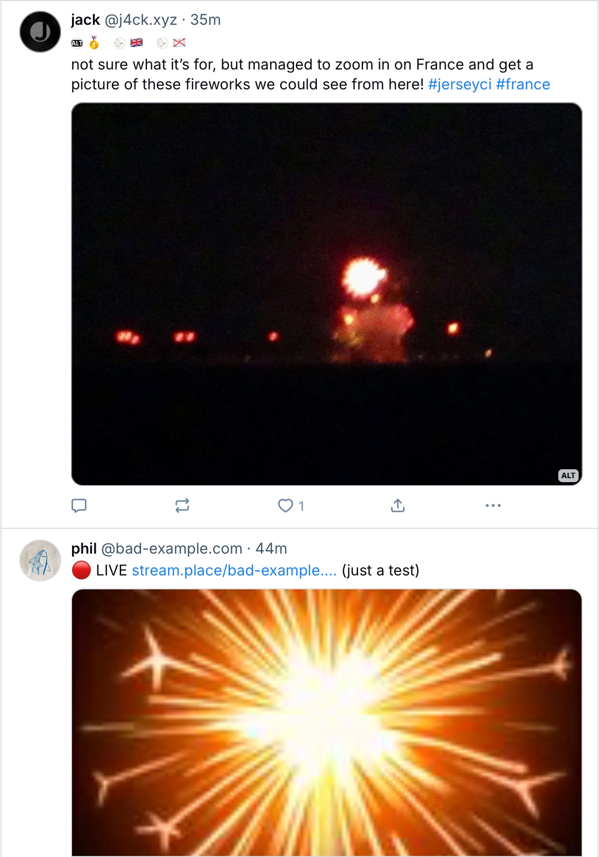599x857 pixels.
Task: Select the Jersey flag badge label
Action: tap(179, 43)
